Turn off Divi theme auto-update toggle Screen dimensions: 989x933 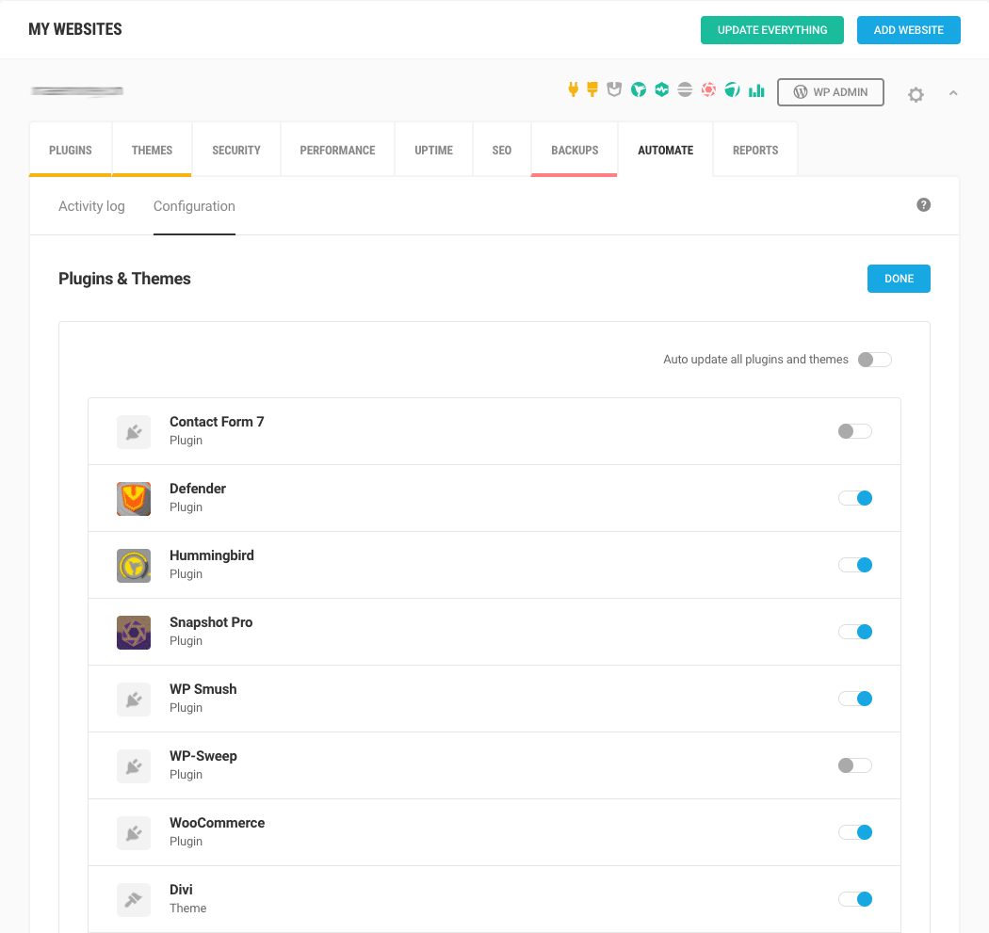point(854,899)
